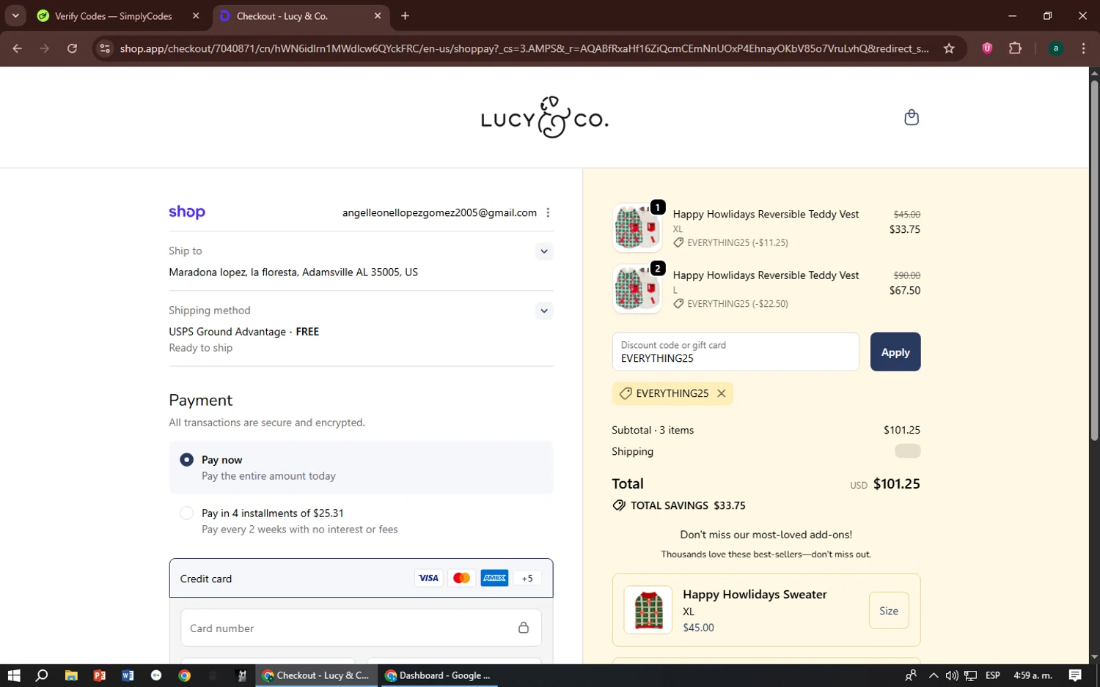Viewport: 1100px width, 687px height.
Task: Expand the Ship to section
Action: [x=543, y=251]
